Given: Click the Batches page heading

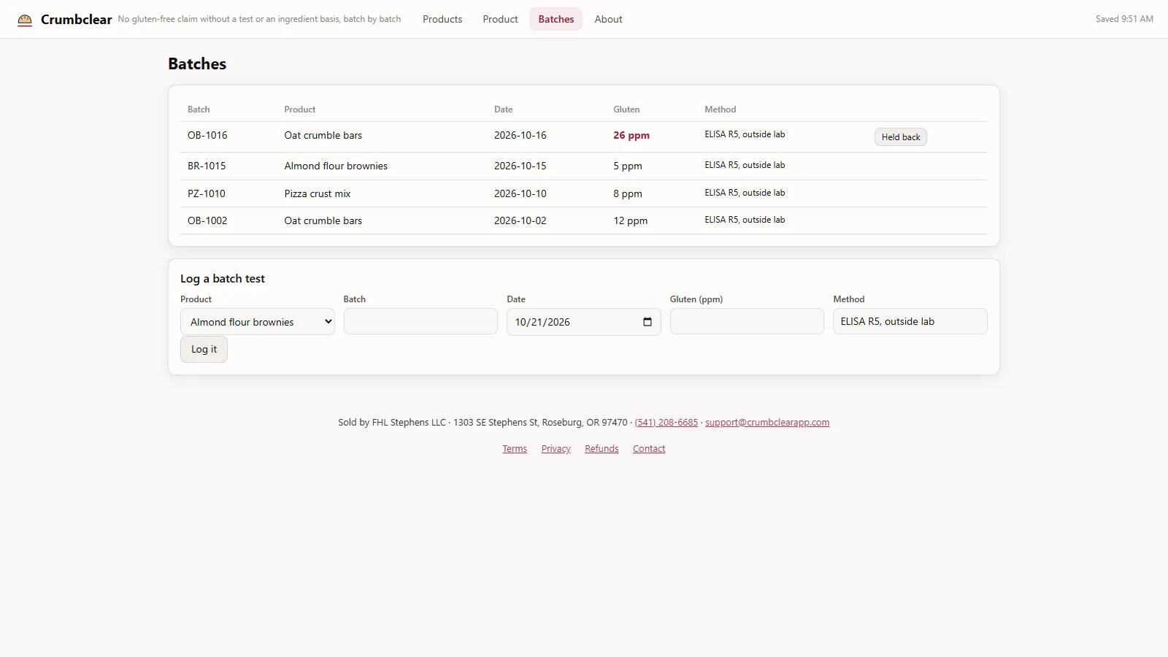Looking at the screenshot, I should coord(197,64).
